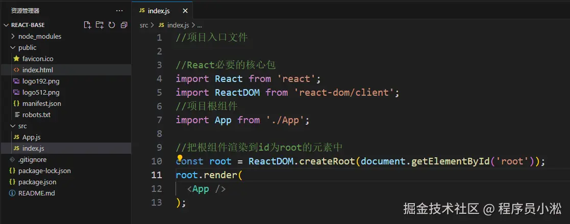Open package.json from the tree

coord(37,182)
